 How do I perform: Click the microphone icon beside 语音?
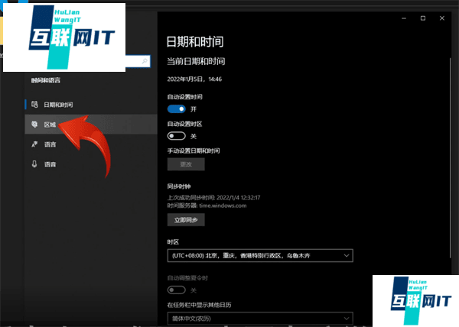(34, 163)
